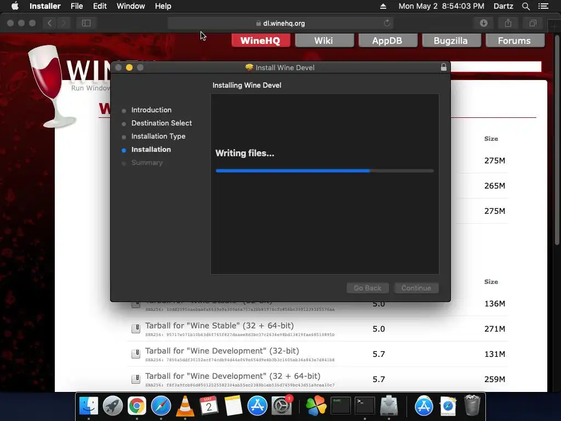Open Launchpad rocket icon in Dock
561x421 pixels.
(x=113, y=406)
